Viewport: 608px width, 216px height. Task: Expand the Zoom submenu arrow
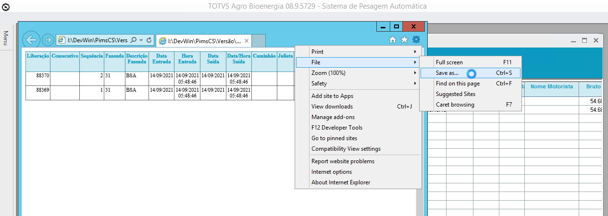(415, 73)
